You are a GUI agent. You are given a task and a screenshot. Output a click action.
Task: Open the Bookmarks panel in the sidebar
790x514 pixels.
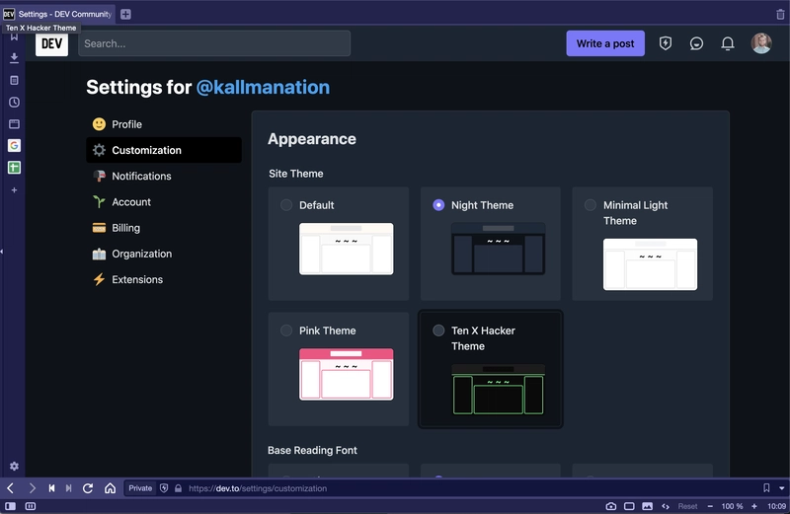coord(14,37)
